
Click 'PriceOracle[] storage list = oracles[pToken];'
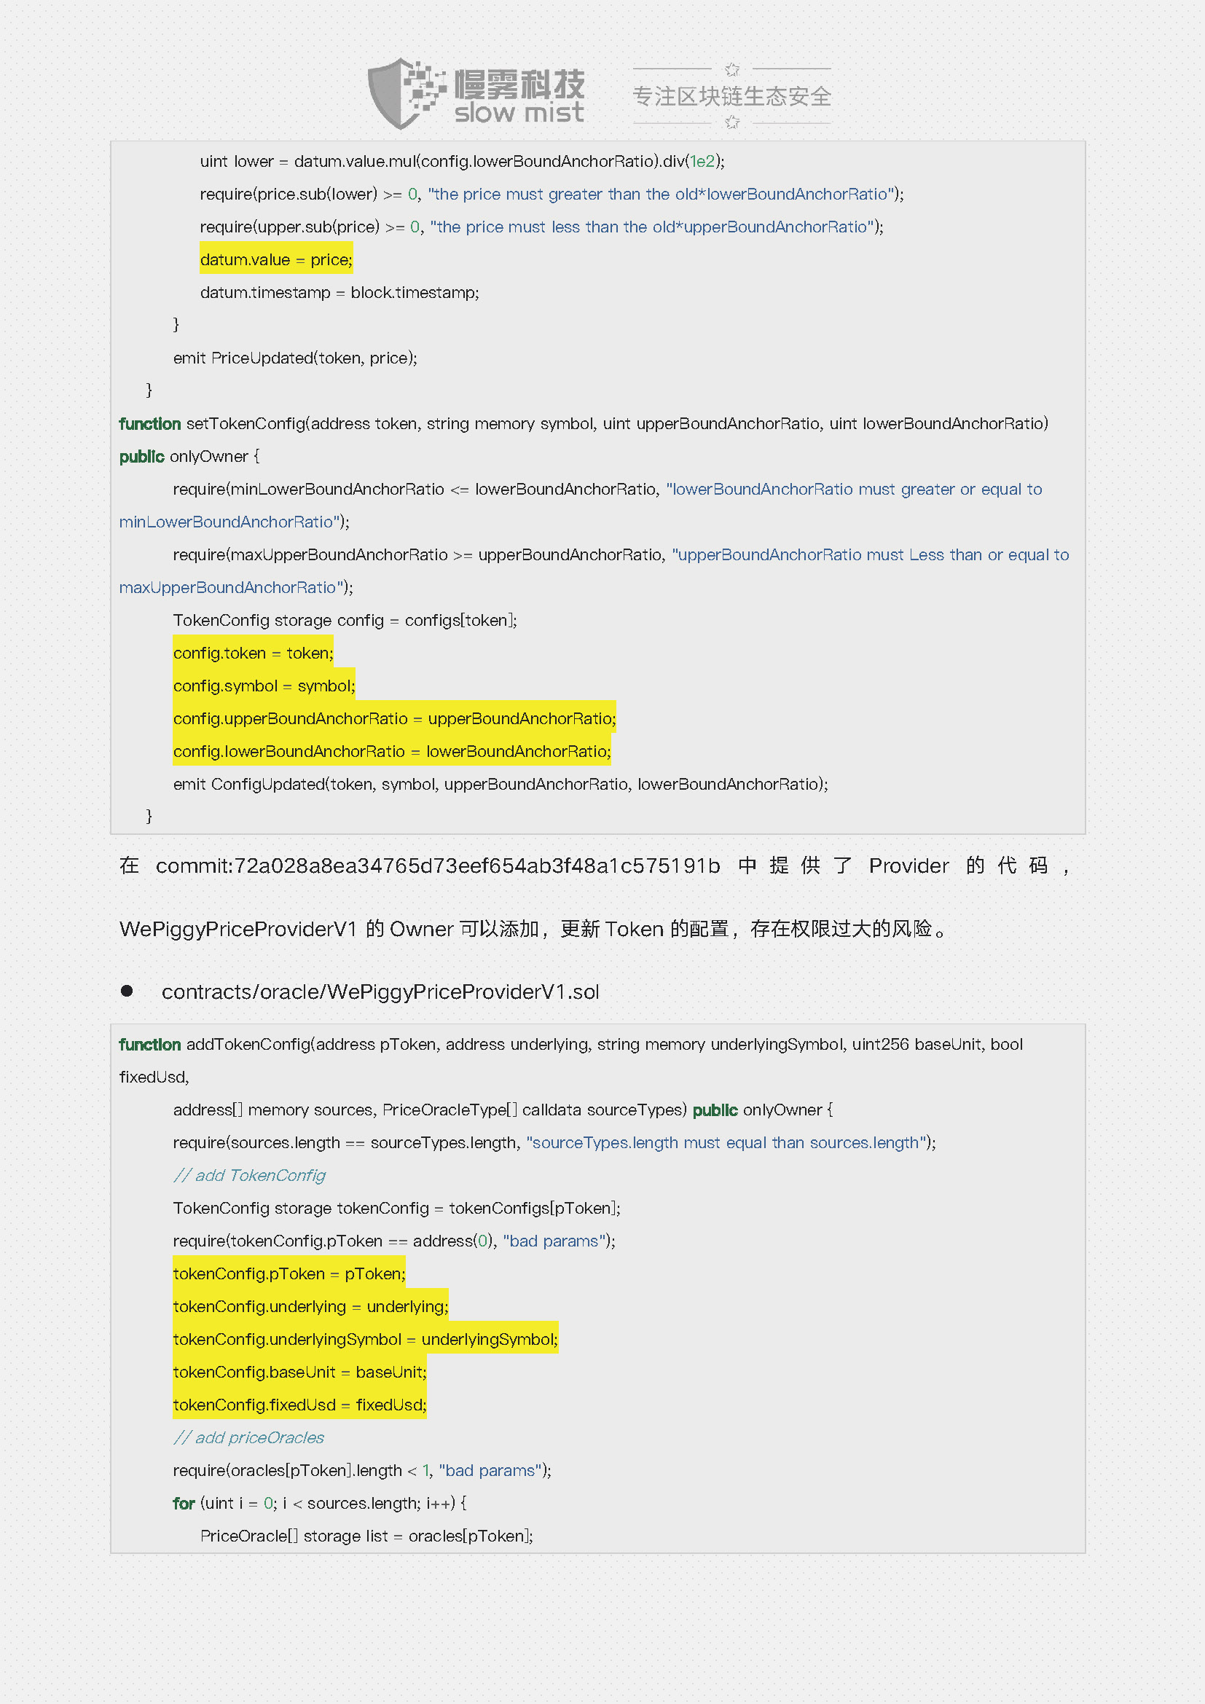point(366,1536)
